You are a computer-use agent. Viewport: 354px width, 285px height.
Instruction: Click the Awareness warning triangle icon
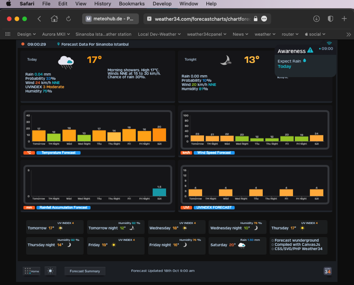point(310,50)
